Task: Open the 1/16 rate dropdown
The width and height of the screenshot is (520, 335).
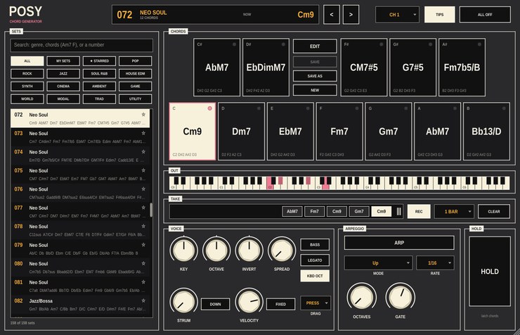Action: coord(435,263)
